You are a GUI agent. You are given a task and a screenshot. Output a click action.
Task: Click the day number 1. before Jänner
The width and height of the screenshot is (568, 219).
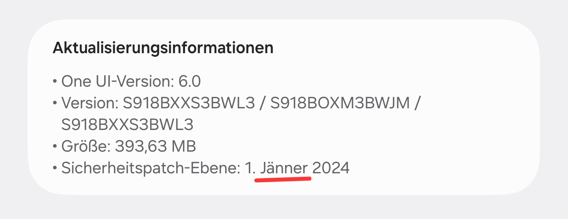[250, 168]
